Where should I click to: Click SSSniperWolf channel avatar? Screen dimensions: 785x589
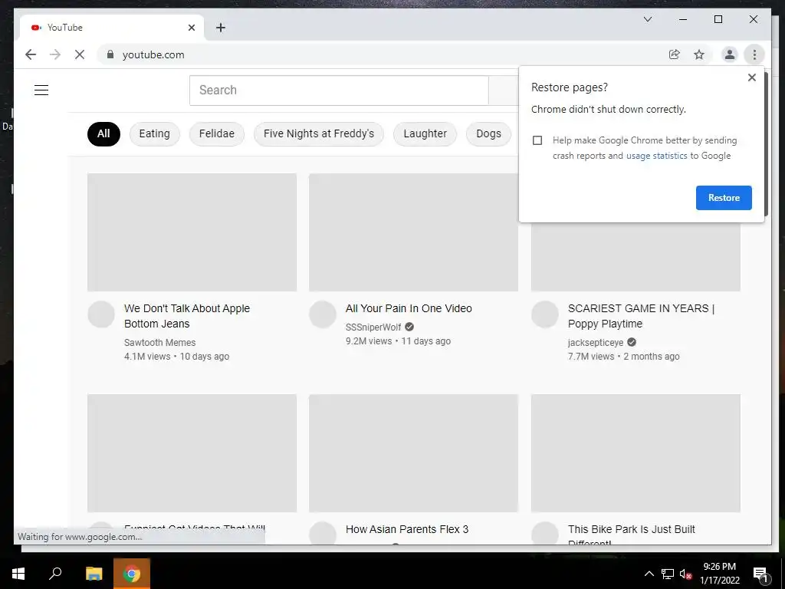point(323,314)
